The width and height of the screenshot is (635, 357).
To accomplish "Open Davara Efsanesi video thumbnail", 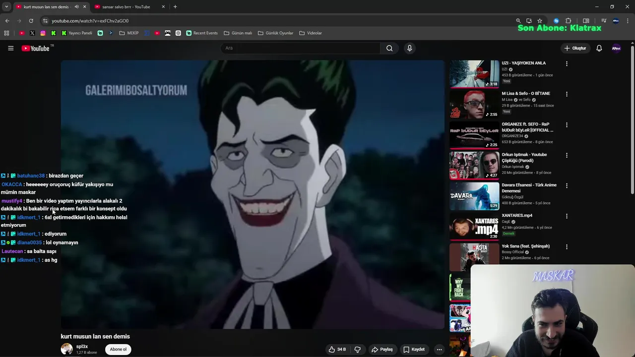I will tap(474, 196).
